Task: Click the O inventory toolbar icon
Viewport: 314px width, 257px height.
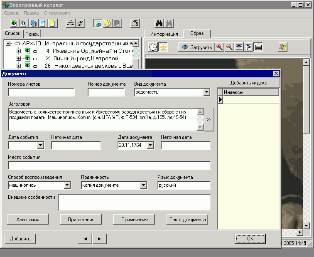Action: pos(23,23)
